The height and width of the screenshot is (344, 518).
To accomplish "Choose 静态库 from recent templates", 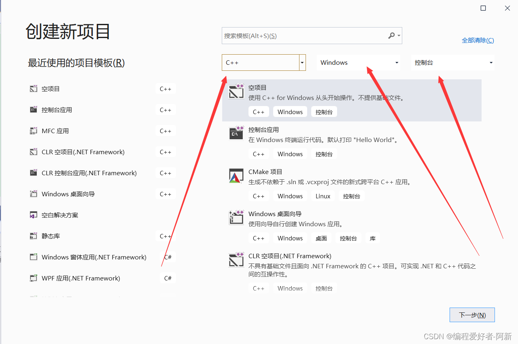I will 103,236.
